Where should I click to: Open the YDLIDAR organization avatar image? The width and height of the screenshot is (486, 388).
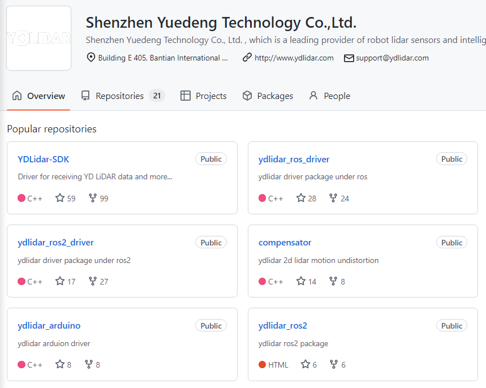tap(38, 38)
